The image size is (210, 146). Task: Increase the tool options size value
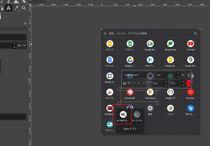coord(14,44)
